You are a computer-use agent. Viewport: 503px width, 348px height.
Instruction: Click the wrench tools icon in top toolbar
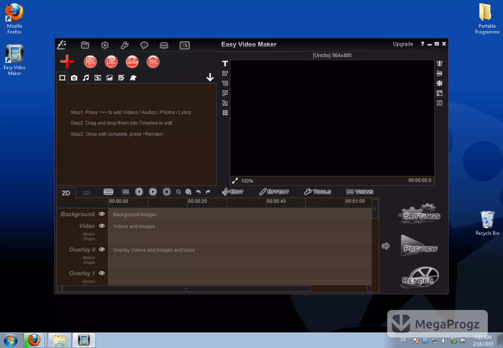pyautogui.click(x=124, y=45)
